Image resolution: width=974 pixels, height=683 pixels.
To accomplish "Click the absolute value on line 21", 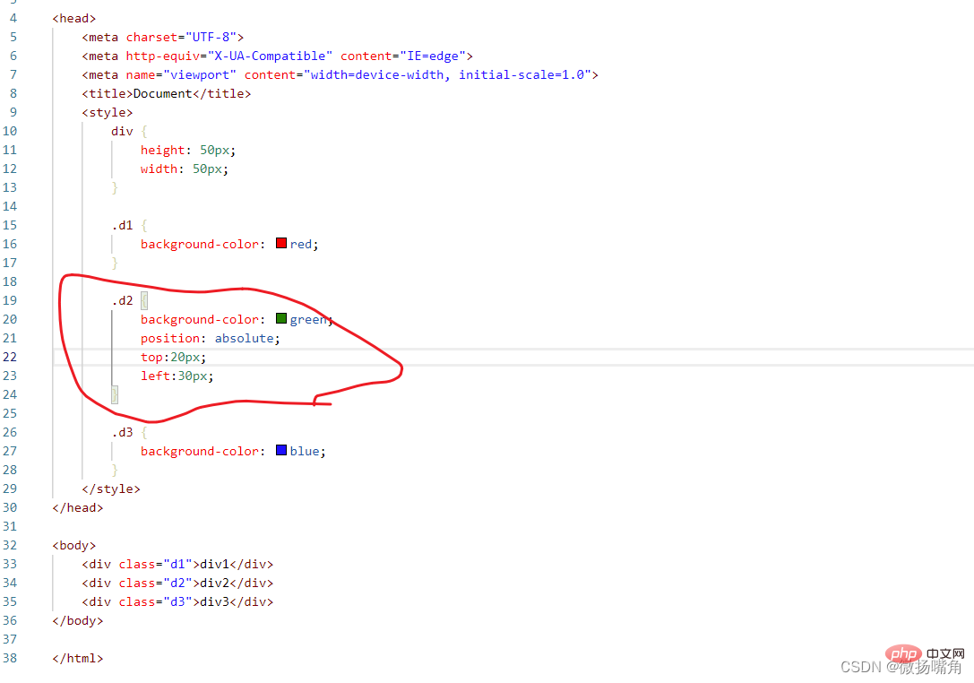I will [244, 338].
